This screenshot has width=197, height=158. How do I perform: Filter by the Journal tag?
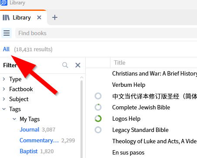30,129
